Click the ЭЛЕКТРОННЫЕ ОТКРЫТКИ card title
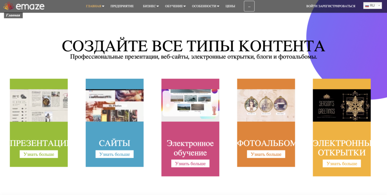This screenshot has width=387, height=195. (x=342, y=148)
